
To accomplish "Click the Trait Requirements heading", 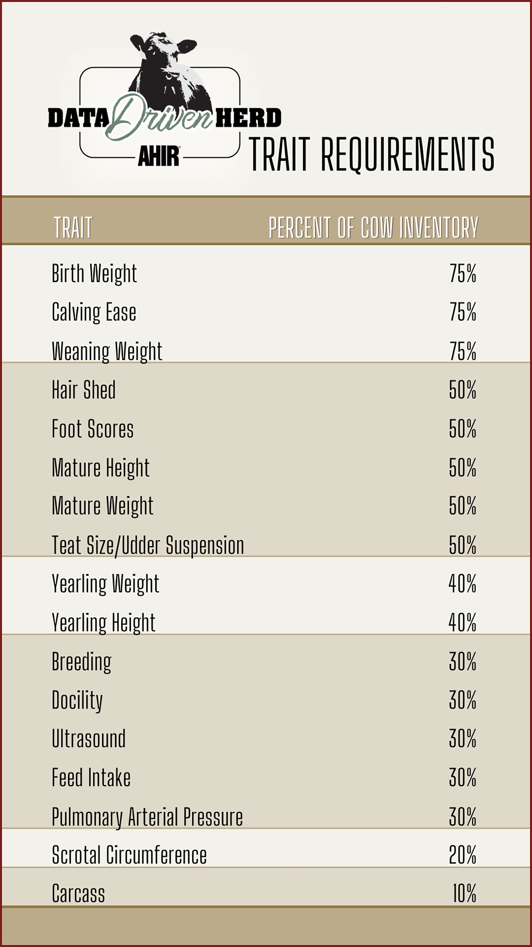I will pyautogui.click(x=371, y=154).
